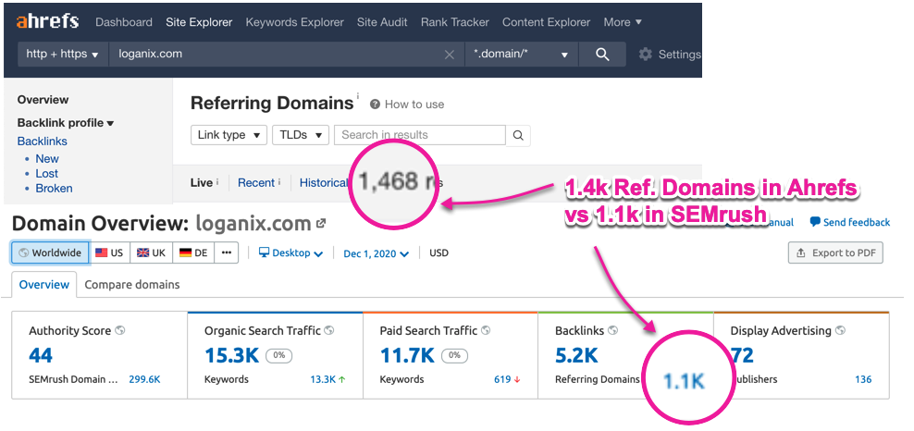Click the globe icon next to Authority Score
Screen dimensions: 914x431
(x=120, y=330)
